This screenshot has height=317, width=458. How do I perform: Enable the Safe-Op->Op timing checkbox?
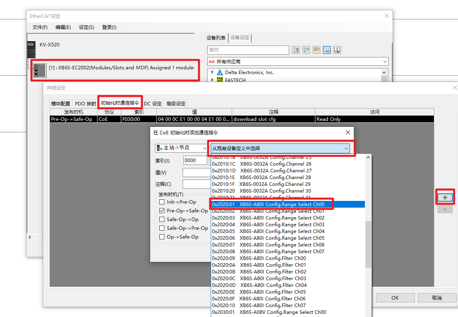pos(162,220)
